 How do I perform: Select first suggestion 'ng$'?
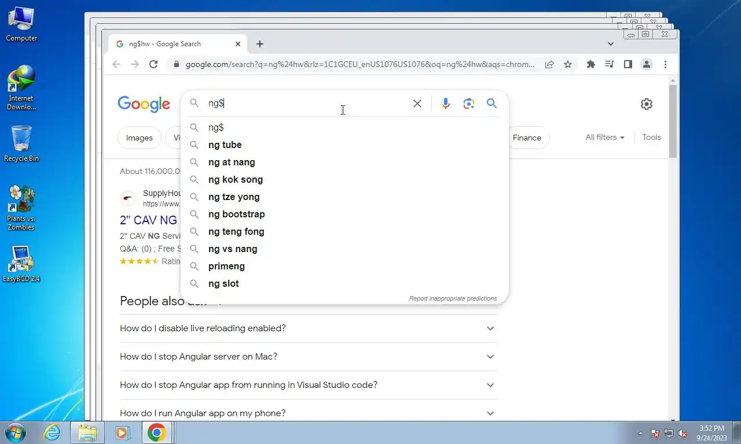[x=345, y=127]
